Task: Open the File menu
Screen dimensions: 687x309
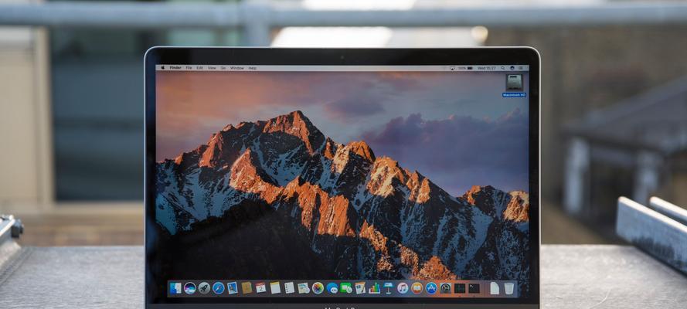Action: click(189, 68)
